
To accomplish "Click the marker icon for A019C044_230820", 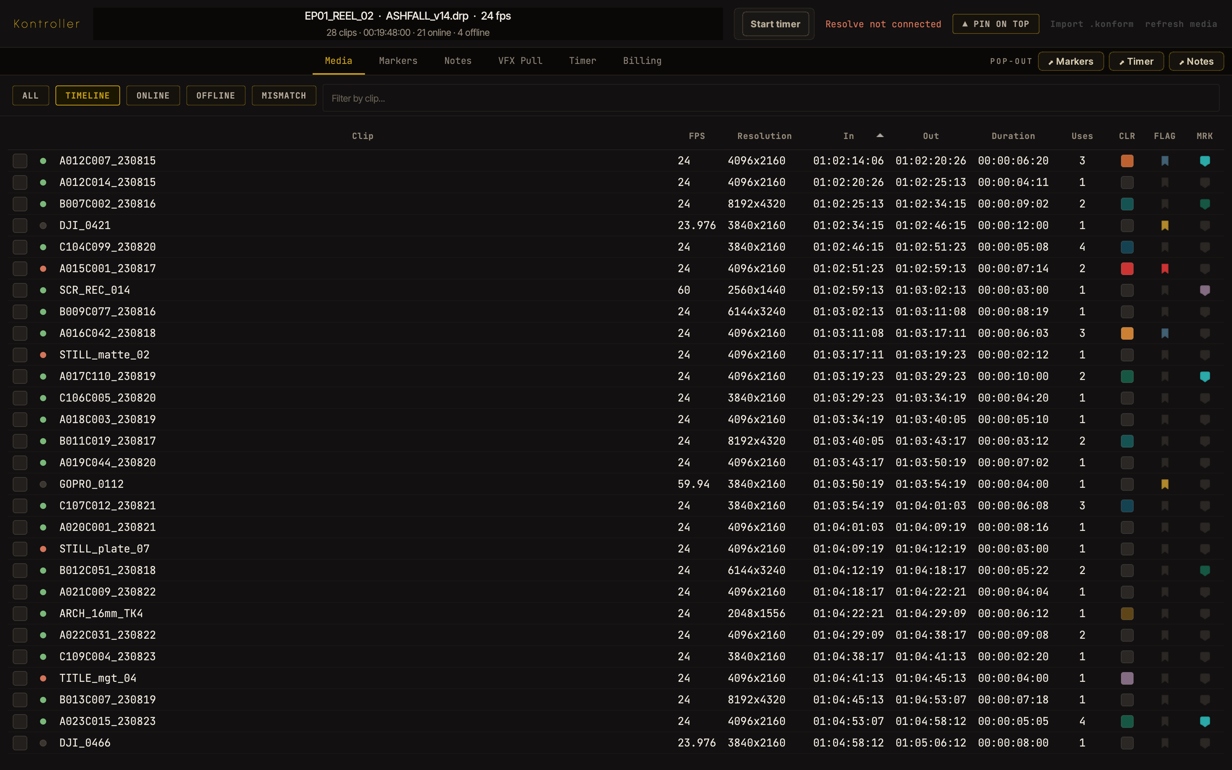I will (x=1205, y=463).
